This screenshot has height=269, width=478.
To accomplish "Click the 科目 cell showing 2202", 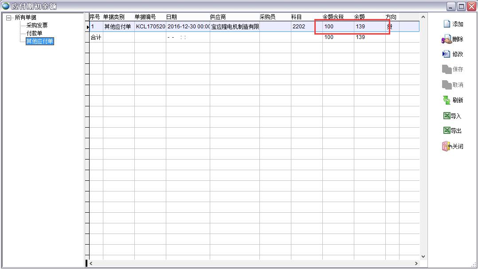I will tap(298, 27).
